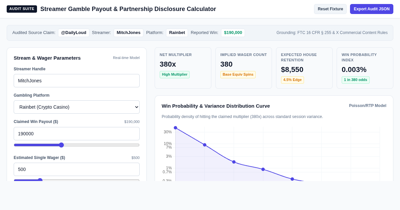400x210 pixels.
Task: Click the 4.5% Edge tag
Action: click(292, 80)
